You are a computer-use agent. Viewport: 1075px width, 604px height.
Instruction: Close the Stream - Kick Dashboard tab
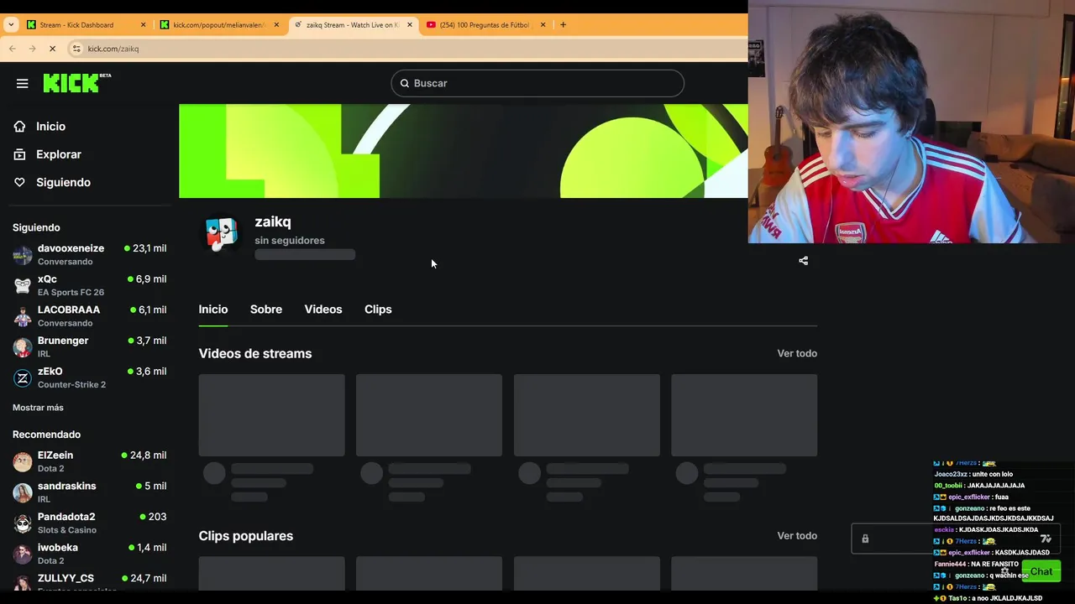click(x=143, y=24)
